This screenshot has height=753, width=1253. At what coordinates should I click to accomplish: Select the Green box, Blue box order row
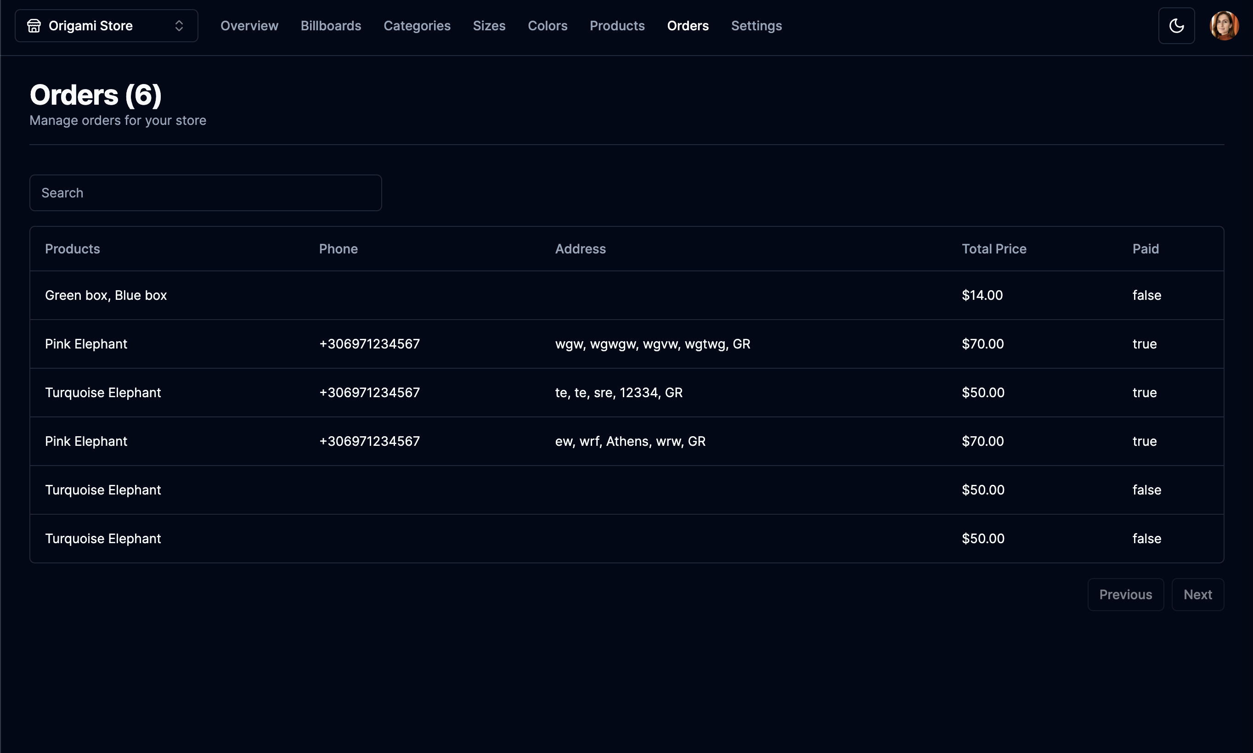[x=106, y=295]
